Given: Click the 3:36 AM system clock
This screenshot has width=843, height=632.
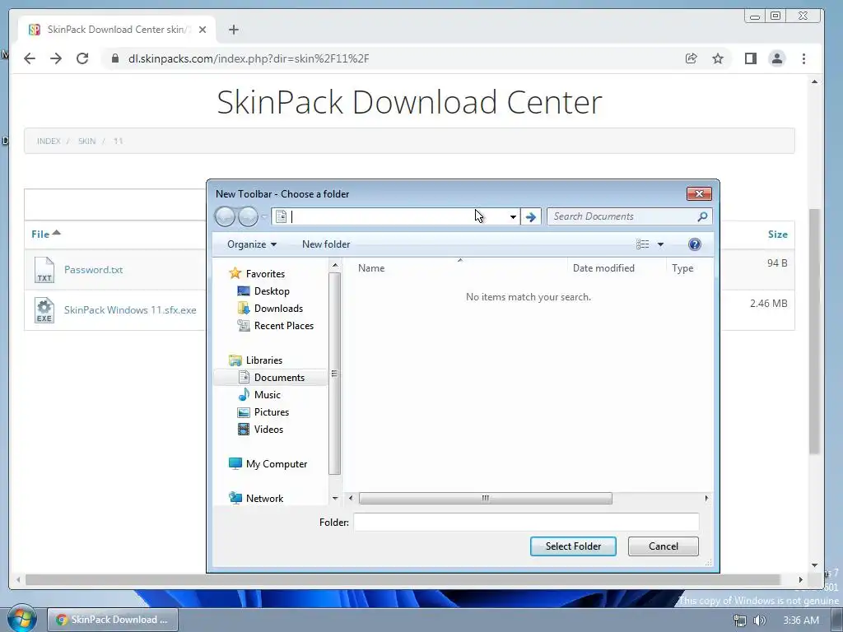Looking at the screenshot, I should point(801,620).
